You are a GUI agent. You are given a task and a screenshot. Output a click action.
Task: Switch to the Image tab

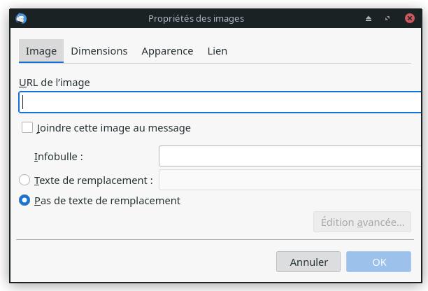pyautogui.click(x=41, y=51)
